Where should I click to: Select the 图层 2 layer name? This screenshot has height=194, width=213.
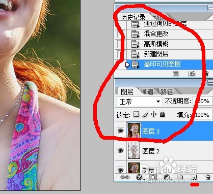click(151, 151)
